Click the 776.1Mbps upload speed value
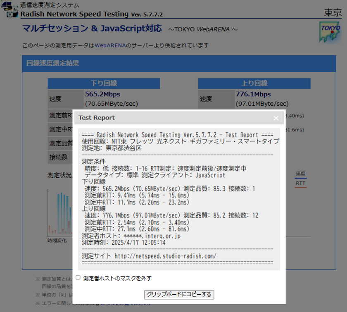This screenshot has height=312, width=347. tap(253, 94)
